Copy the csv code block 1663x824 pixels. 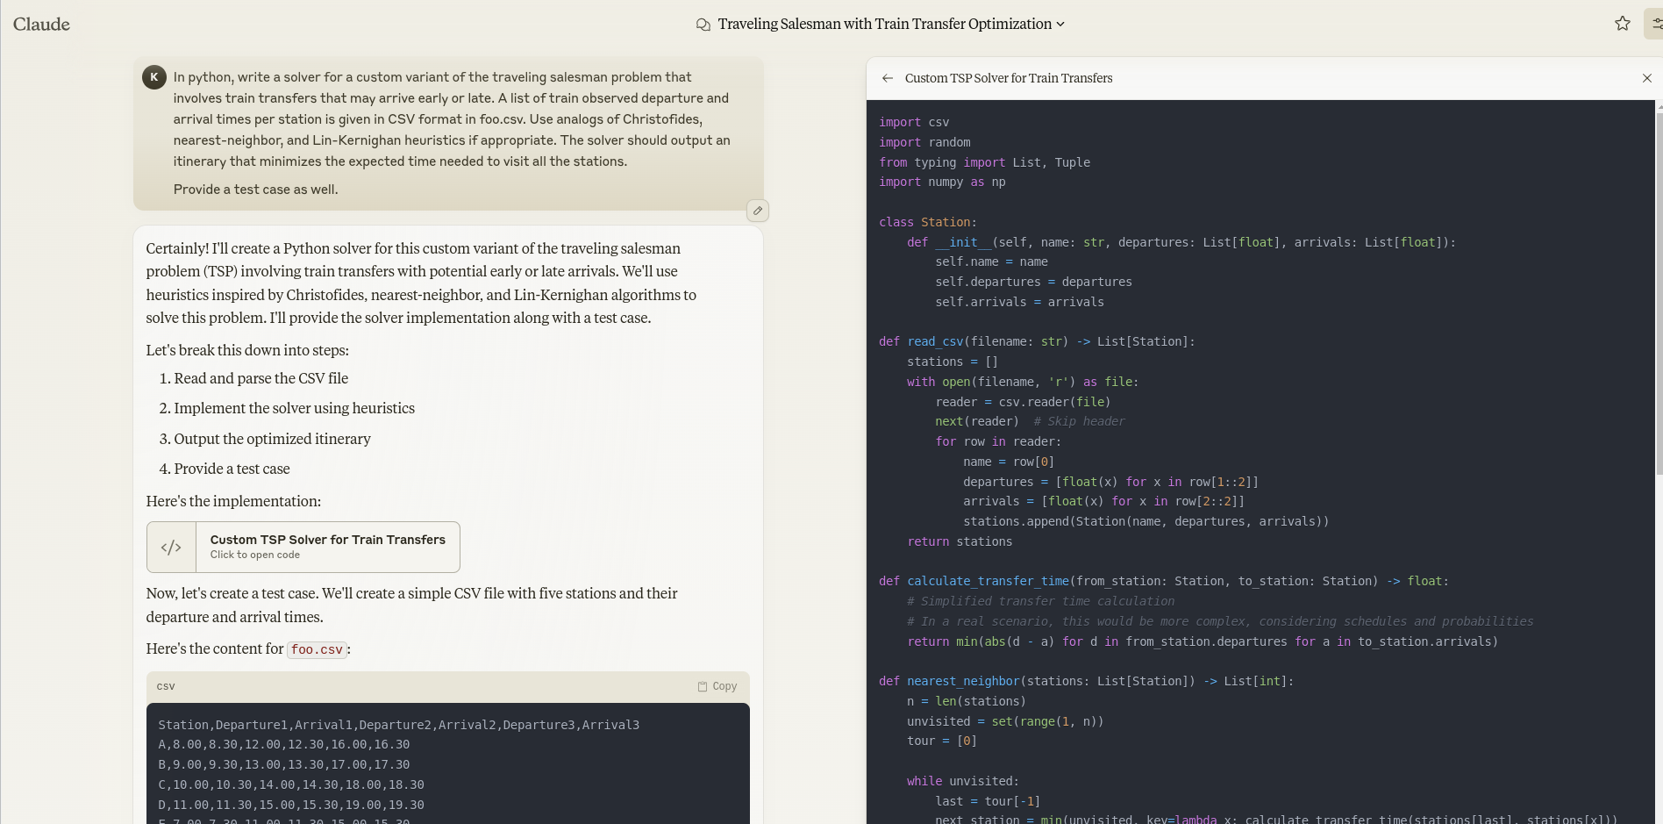click(x=717, y=686)
